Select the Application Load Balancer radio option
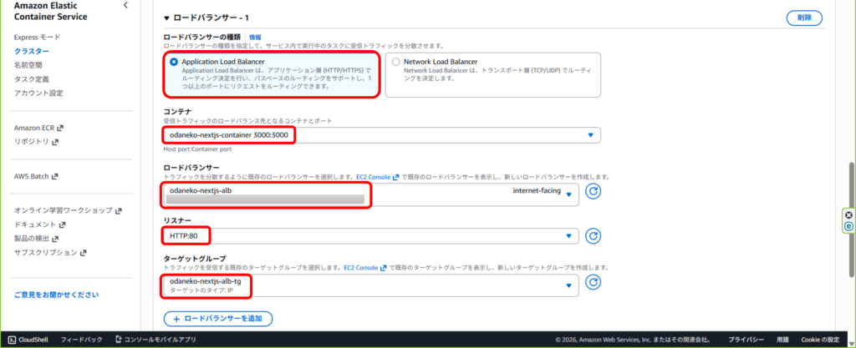Screen dimensions: 856x348 point(174,62)
